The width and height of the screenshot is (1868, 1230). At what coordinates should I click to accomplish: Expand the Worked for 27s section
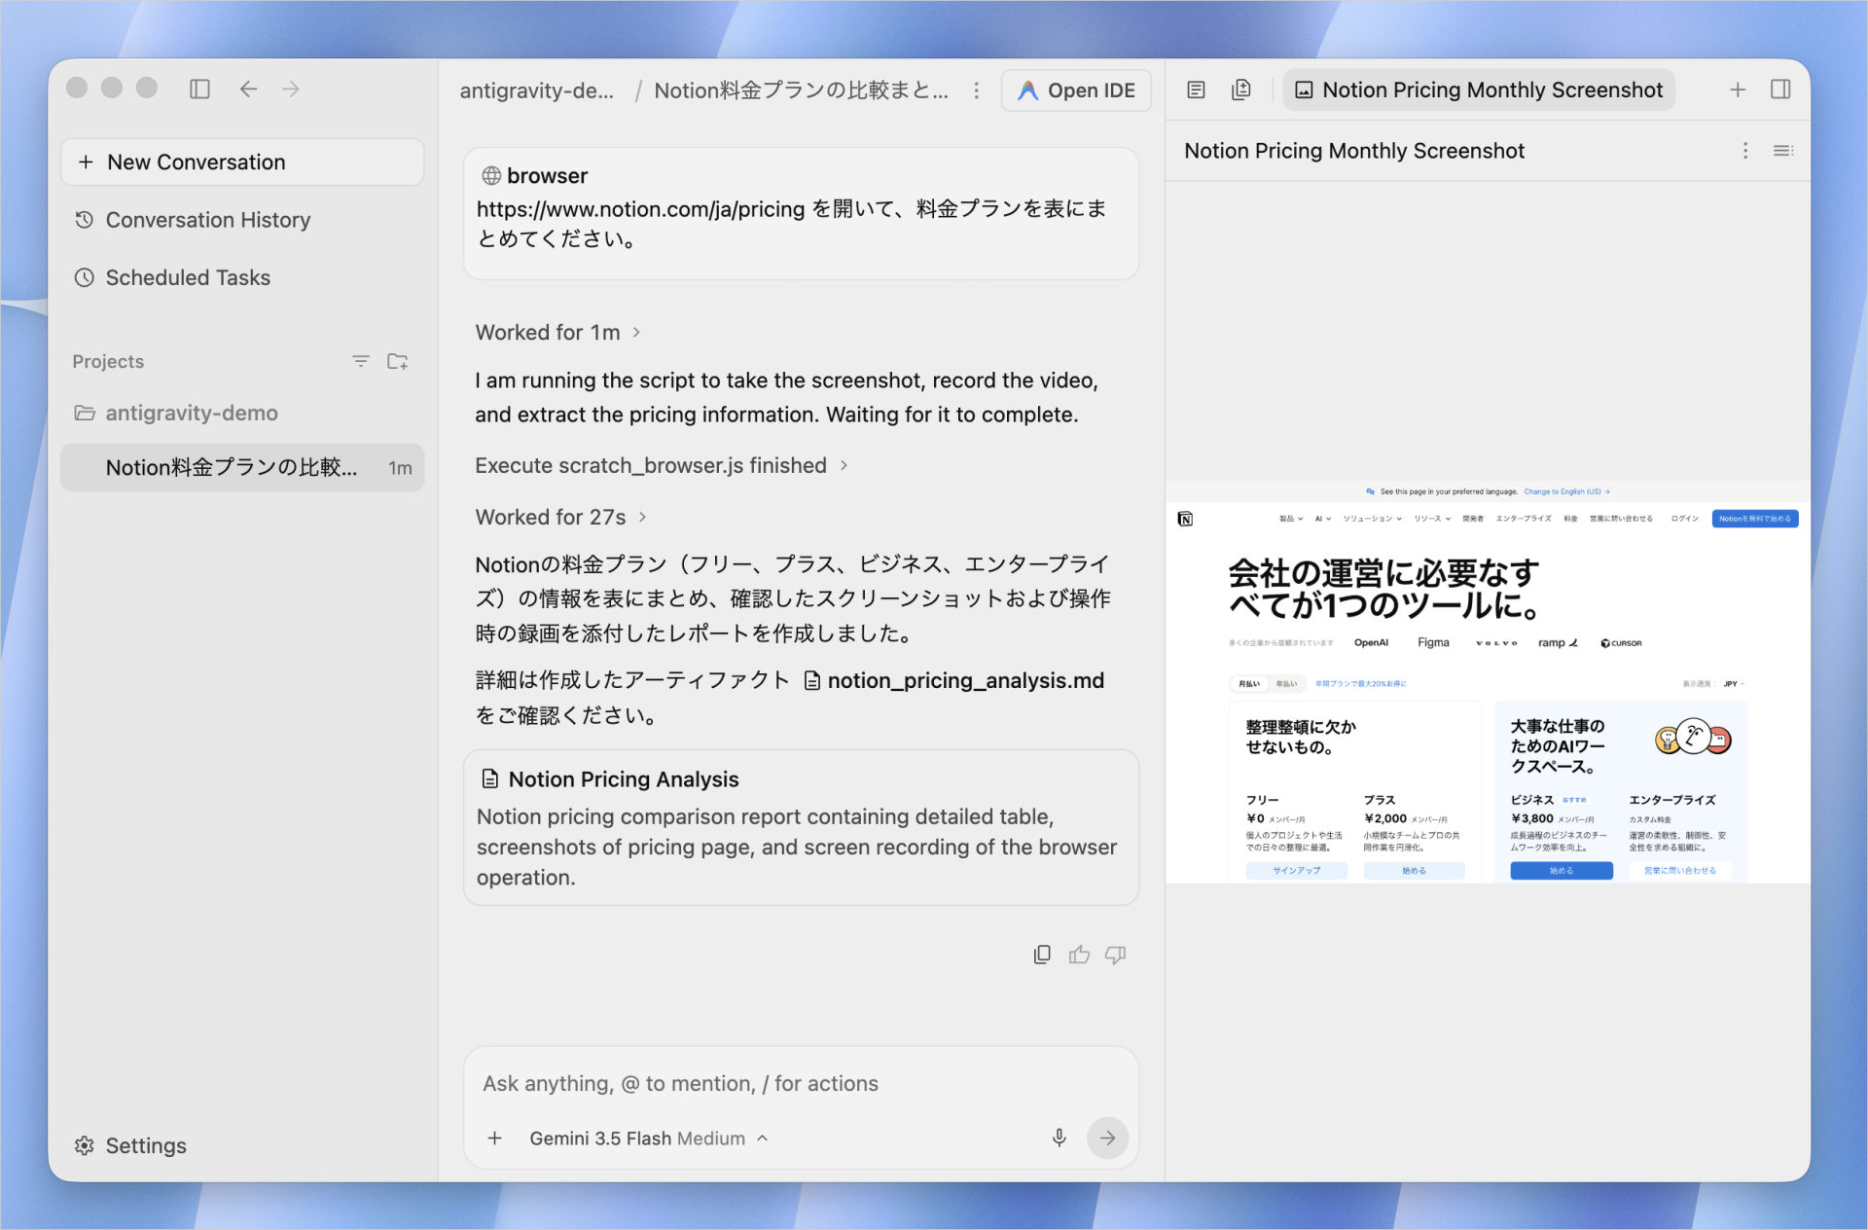561,518
